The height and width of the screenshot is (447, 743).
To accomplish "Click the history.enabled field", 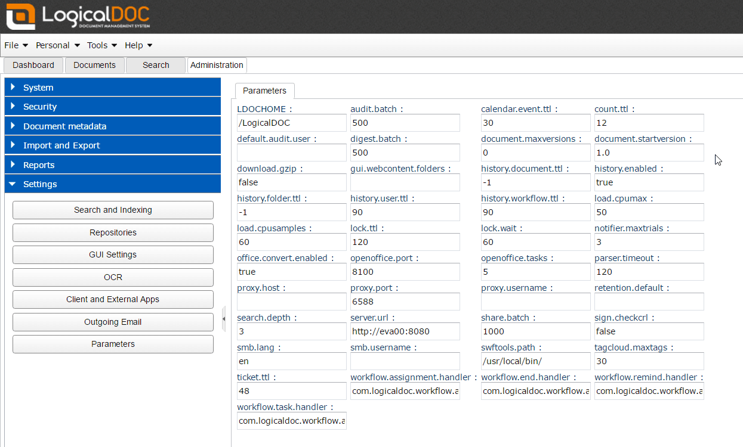I will point(649,182).
